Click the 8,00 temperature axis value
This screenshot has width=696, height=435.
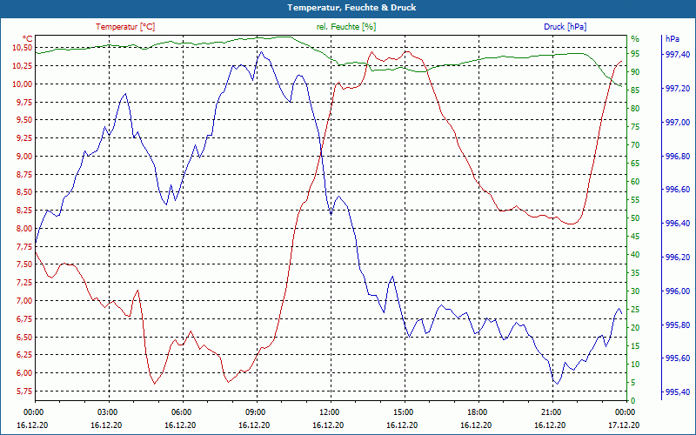(24, 228)
